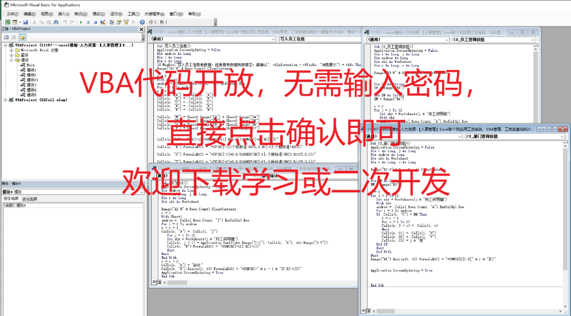Open the 插入(I) menu
Image resolution: width=571 pixels, height=316 pixels.
63,14
